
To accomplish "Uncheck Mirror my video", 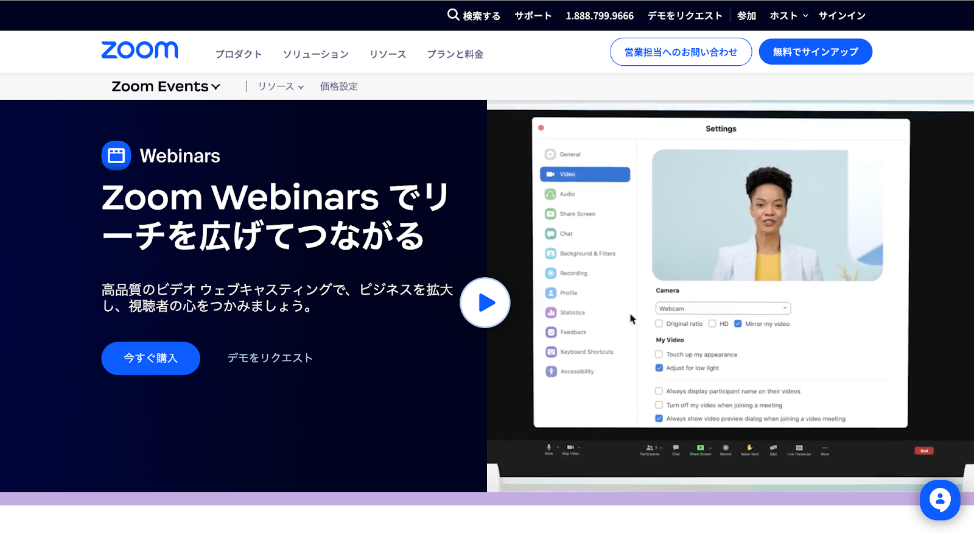I will pos(738,324).
